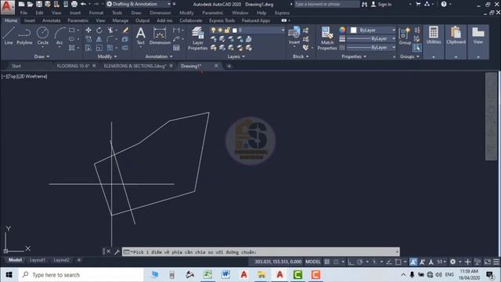Open the Format menu
Viewport: 501px width, 282px height.
[x=96, y=13]
